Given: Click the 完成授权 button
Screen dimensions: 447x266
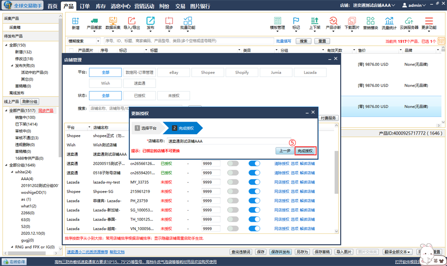Looking at the screenshot, I should (x=305, y=151).
